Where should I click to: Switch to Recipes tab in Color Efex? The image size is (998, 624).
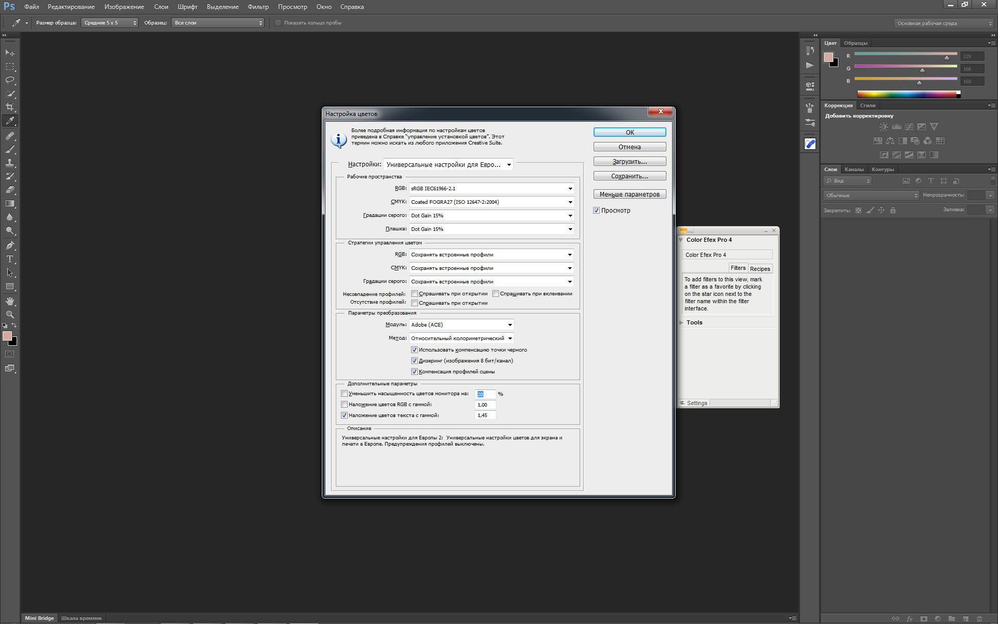point(760,269)
